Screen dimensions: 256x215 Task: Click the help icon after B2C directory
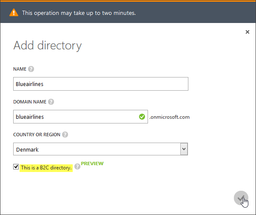[x=77, y=166]
